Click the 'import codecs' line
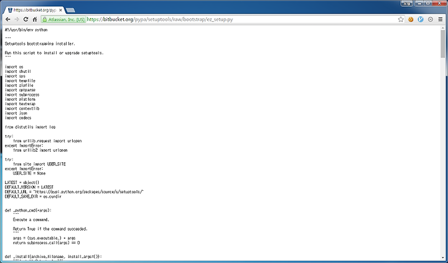Image resolution: width=448 pixels, height=263 pixels. coord(18,118)
